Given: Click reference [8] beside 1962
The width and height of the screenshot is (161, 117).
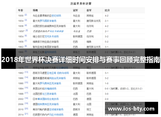Looking at the screenshot, I should tap(26, 46).
